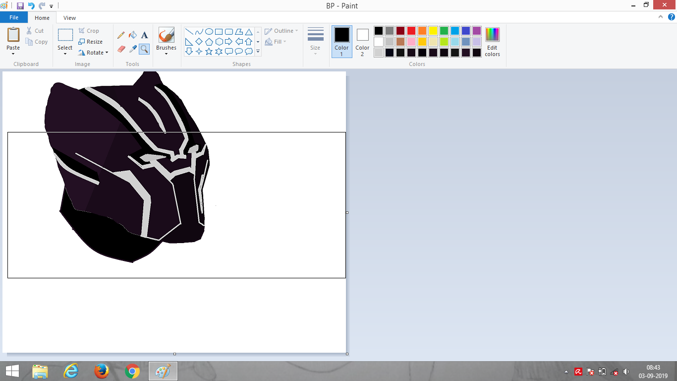Open Paint Help question mark
Viewport: 677px width, 381px height.
[671, 17]
